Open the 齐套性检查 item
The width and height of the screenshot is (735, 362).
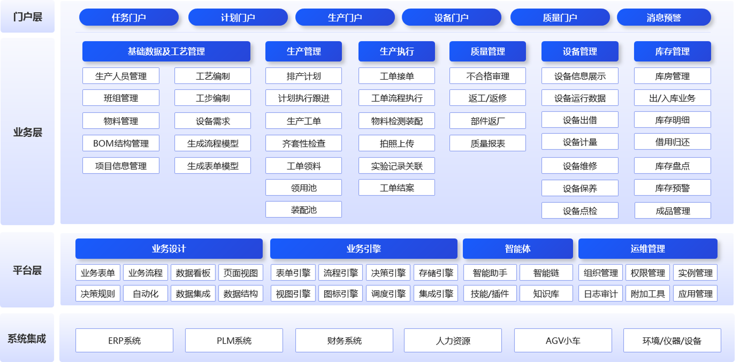pos(304,144)
